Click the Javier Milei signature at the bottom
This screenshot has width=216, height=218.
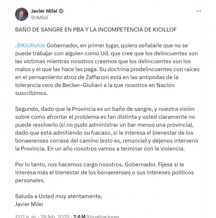(29, 204)
